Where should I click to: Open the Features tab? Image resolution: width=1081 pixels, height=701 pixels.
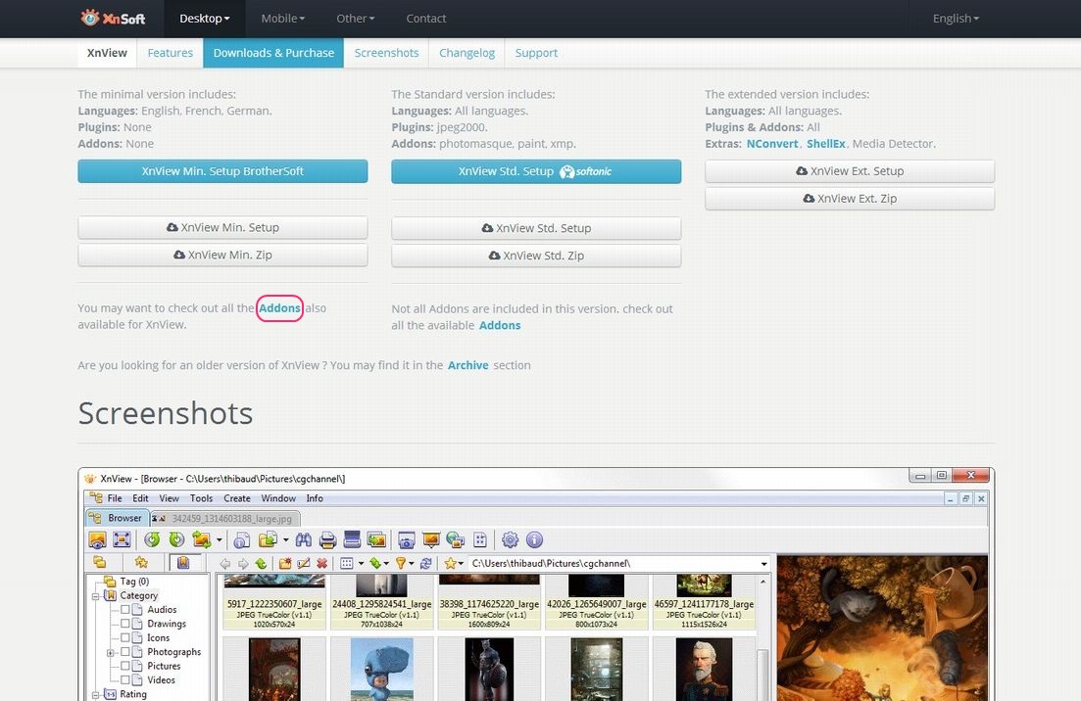tap(170, 53)
